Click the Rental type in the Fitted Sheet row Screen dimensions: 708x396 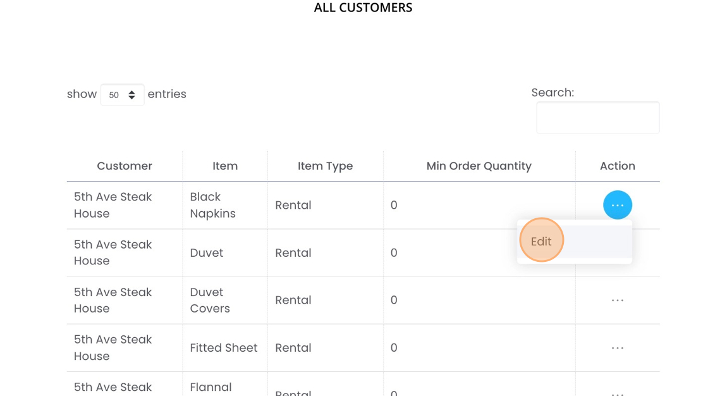pos(293,348)
